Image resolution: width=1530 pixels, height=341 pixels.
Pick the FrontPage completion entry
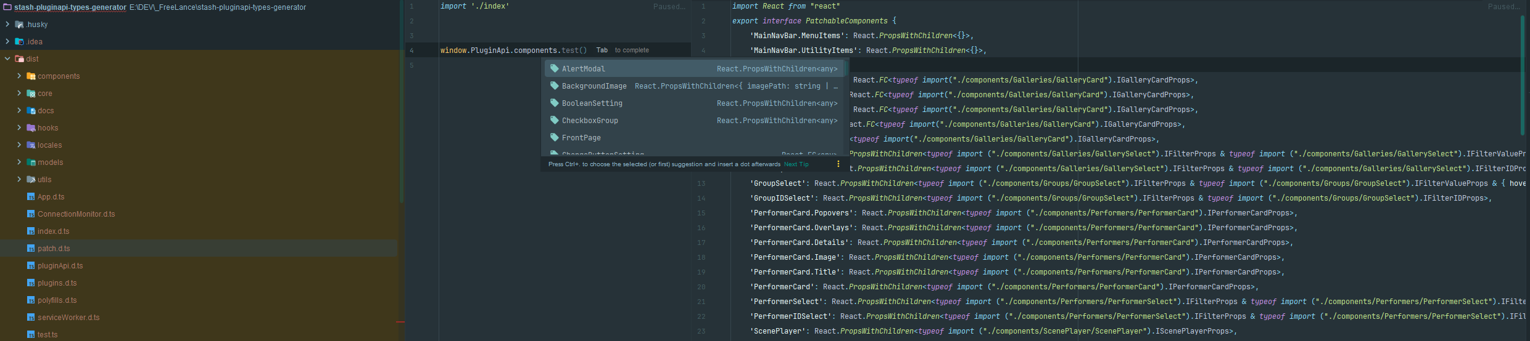click(581, 138)
